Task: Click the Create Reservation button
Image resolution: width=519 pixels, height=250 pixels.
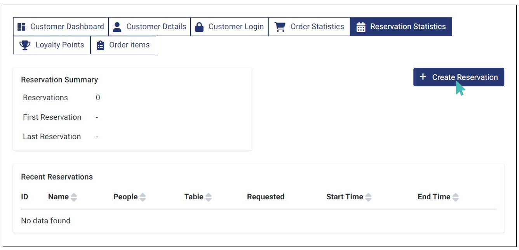Action: (459, 77)
